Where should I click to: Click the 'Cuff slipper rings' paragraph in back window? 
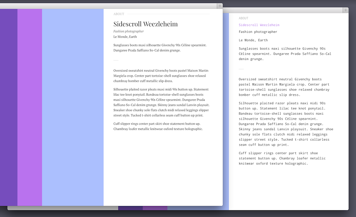[282, 158]
